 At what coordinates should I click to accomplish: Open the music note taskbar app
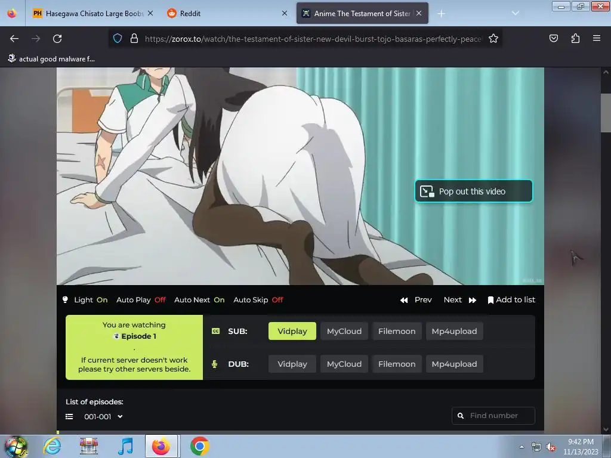126,446
